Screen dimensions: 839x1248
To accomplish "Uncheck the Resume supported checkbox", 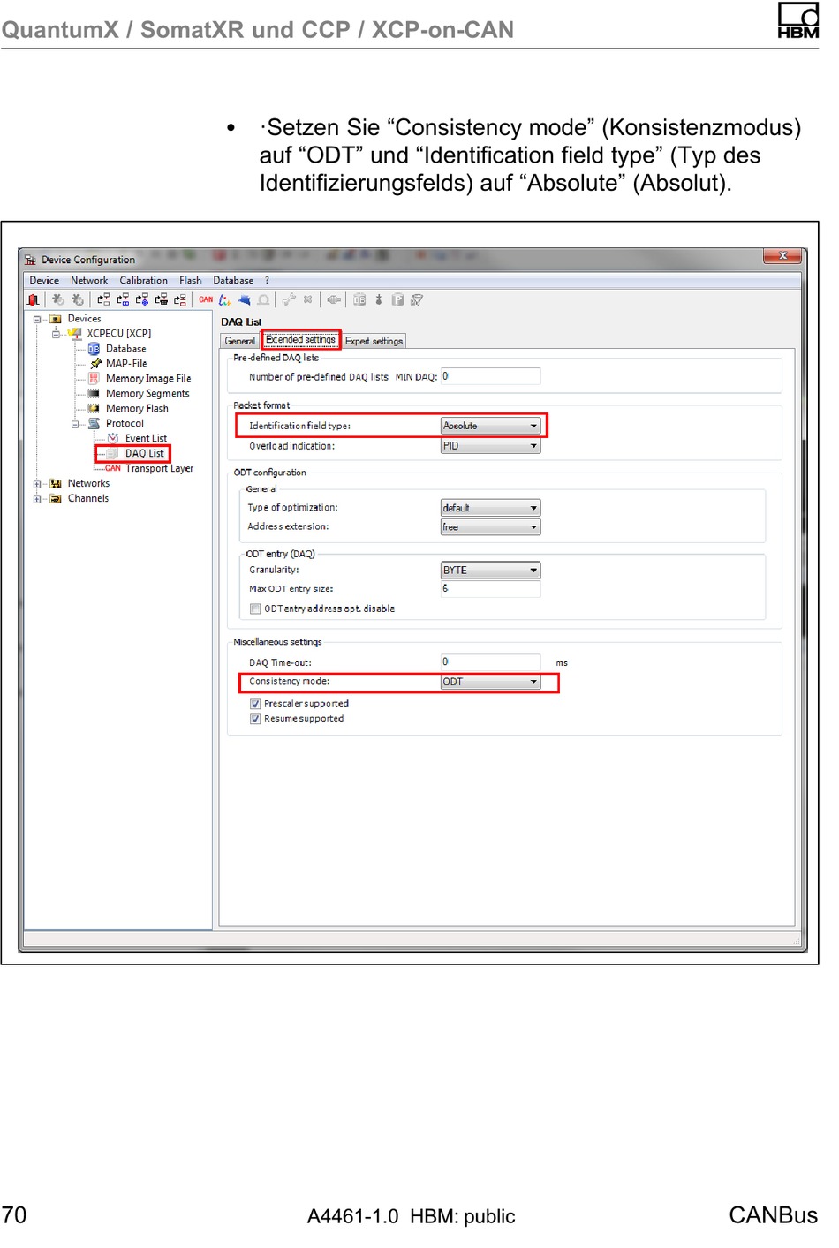I will 255,720.
